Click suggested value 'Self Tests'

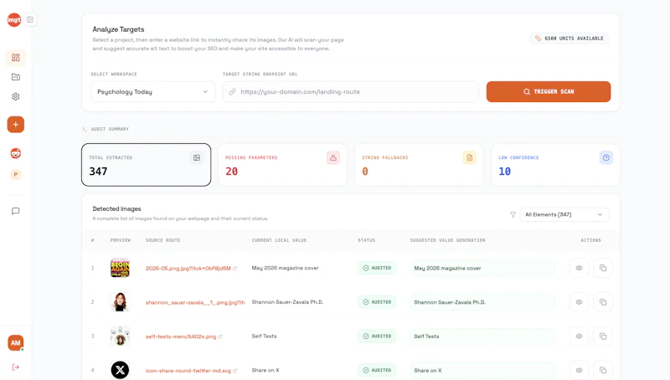(482, 336)
